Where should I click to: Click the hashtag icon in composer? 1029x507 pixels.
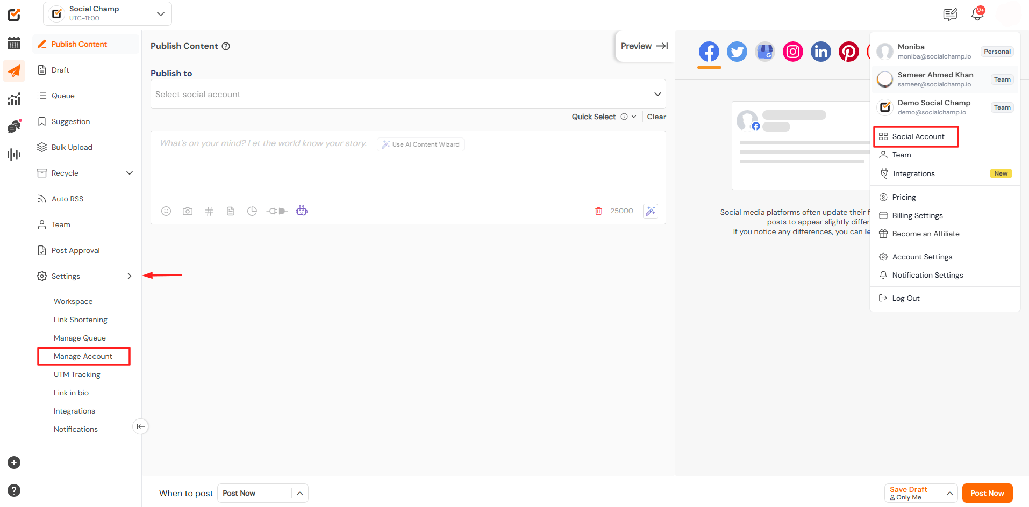pyautogui.click(x=209, y=211)
